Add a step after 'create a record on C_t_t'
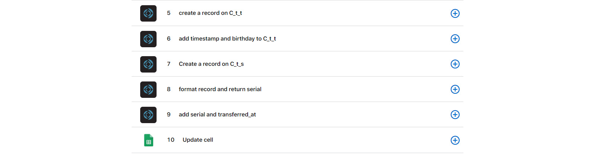The height and width of the screenshot is (154, 595). (455, 13)
